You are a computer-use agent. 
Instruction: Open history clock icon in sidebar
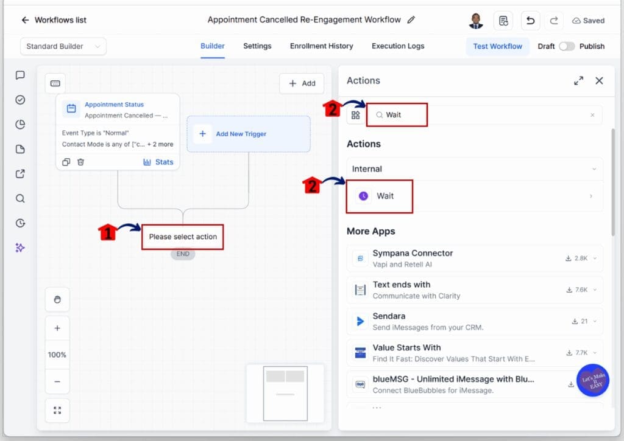point(20,223)
